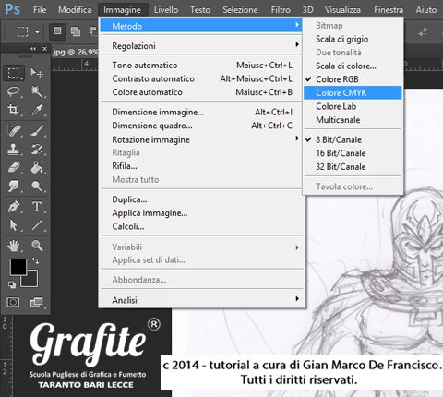The height and width of the screenshot is (397, 443).
Task: Select the Move tool
Action: [37, 73]
